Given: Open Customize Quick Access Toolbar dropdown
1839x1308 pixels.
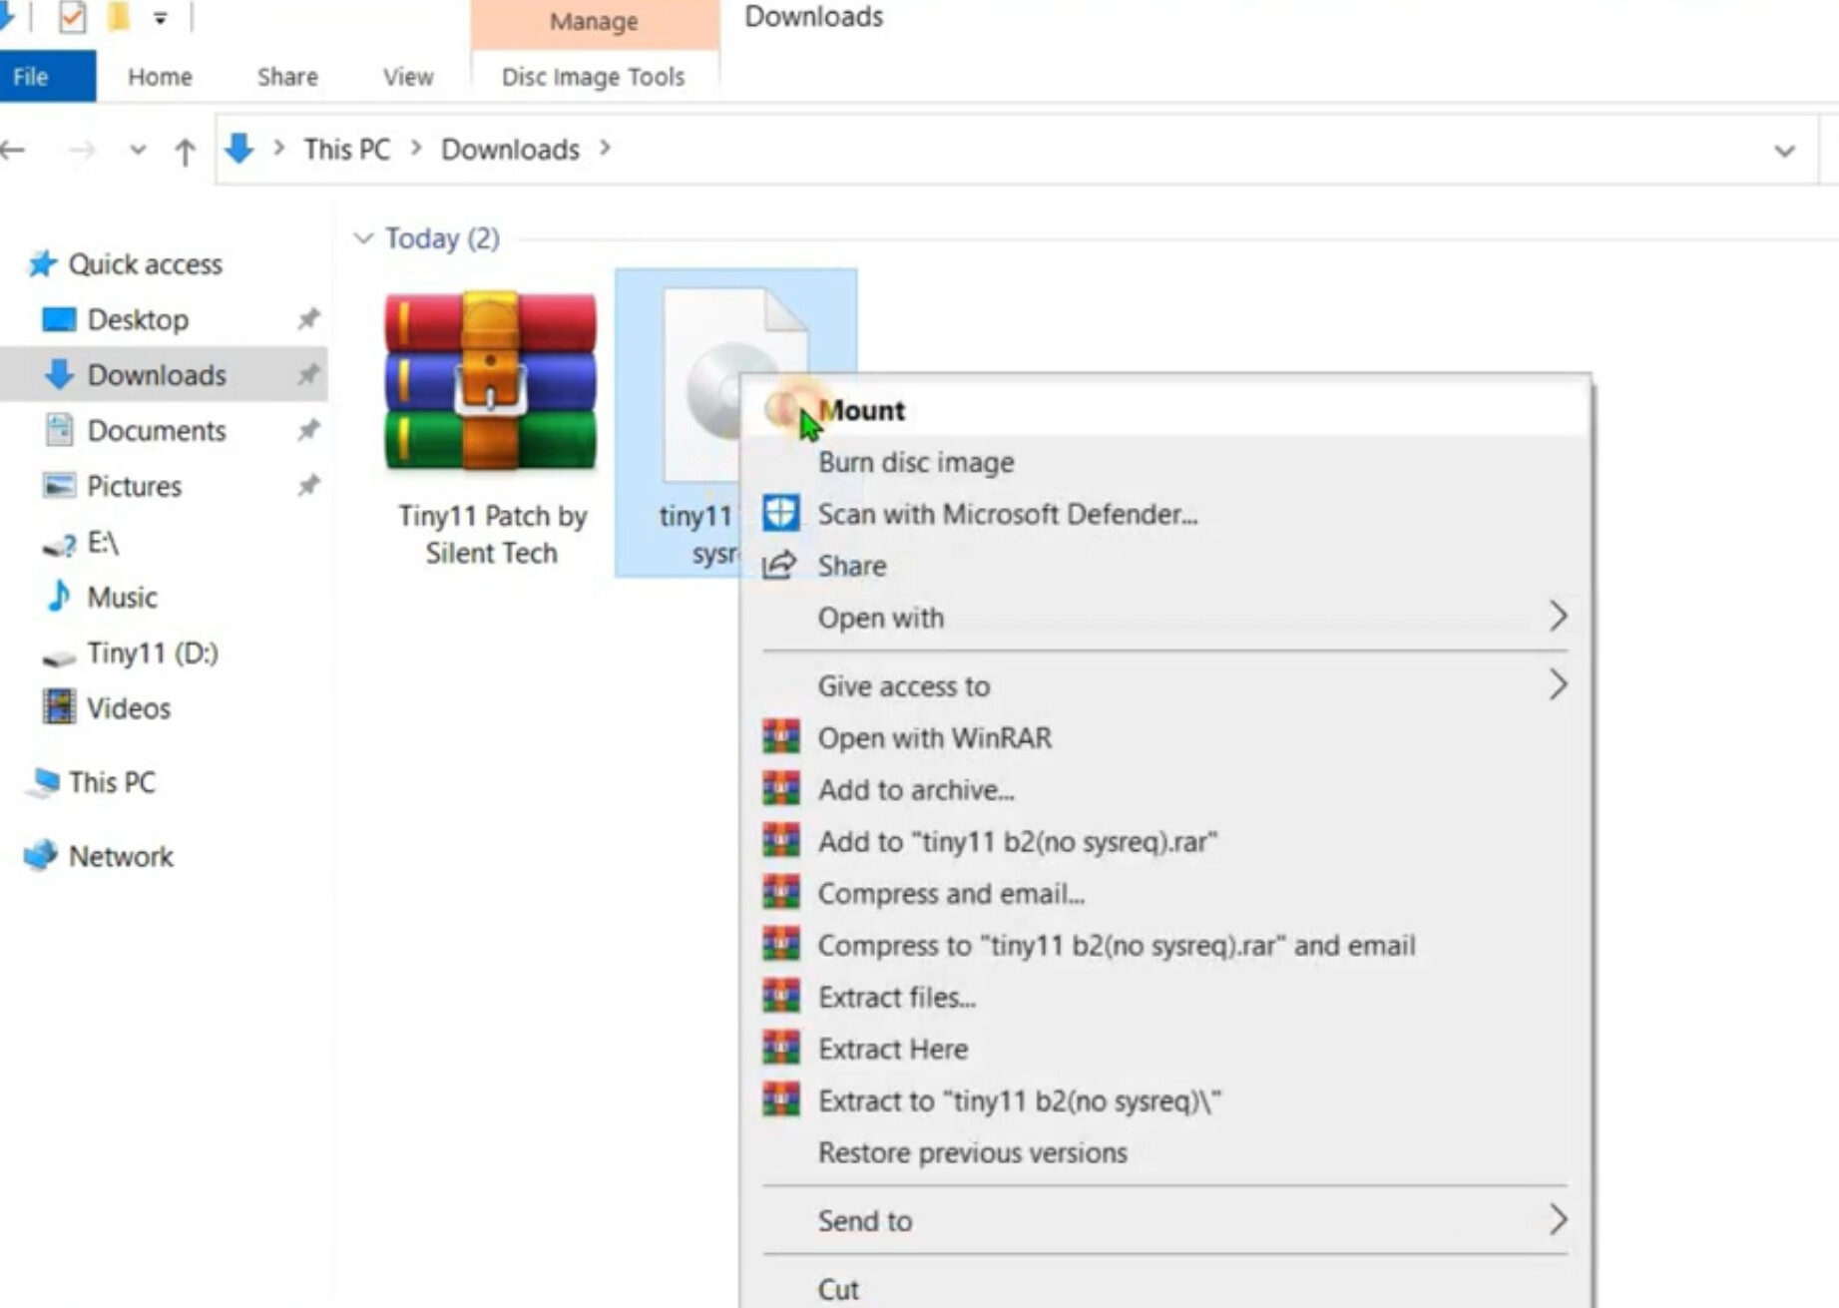Looking at the screenshot, I should click(x=160, y=18).
